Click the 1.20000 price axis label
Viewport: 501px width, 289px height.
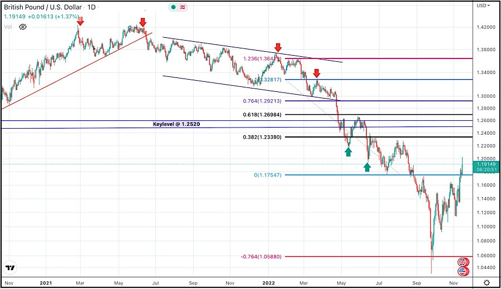tap(486, 159)
